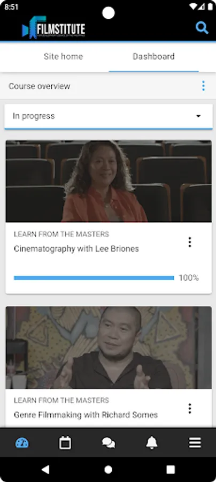Tap the Lee Briones course thumbnail image
Image resolution: width=216 pixels, height=482 pixels.
pyautogui.click(x=109, y=182)
